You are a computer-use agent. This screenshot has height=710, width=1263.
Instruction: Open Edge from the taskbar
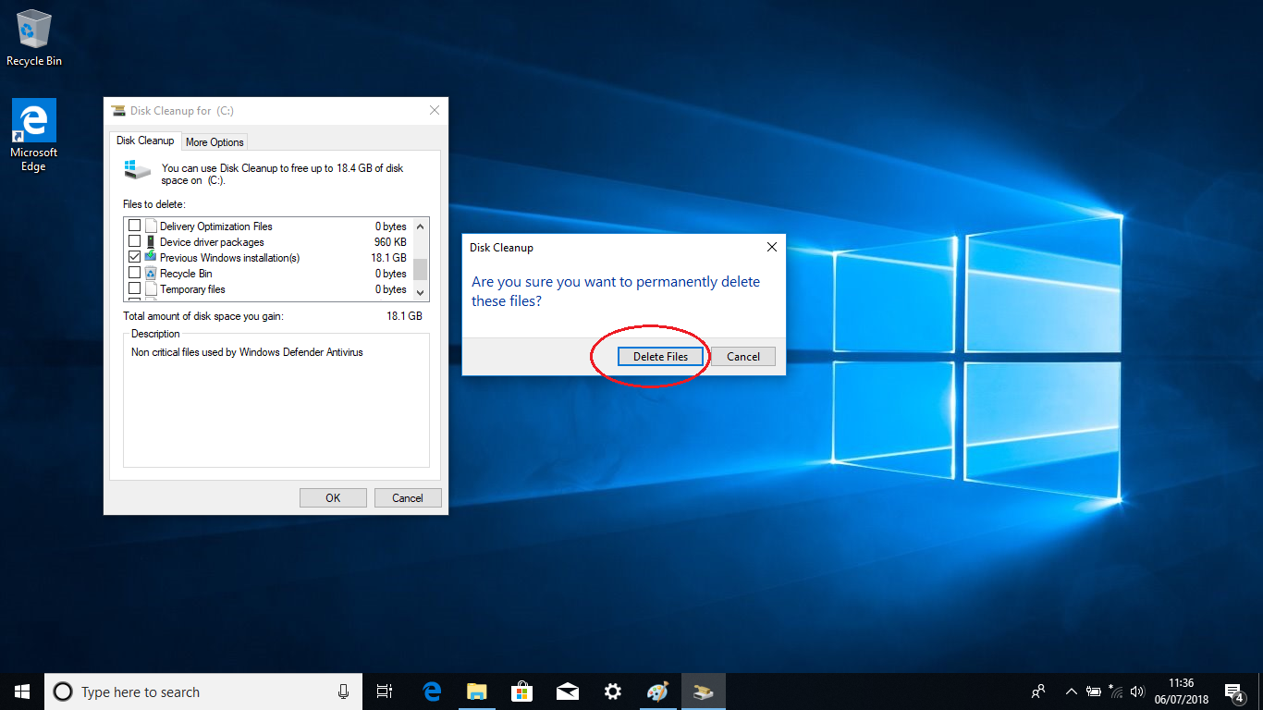click(x=432, y=692)
